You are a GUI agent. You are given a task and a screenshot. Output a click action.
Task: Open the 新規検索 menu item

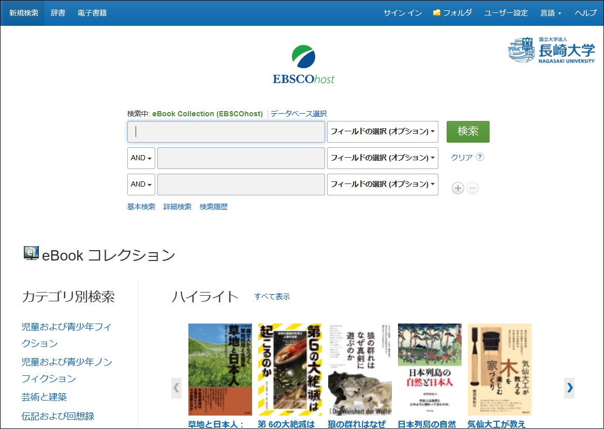click(x=23, y=13)
